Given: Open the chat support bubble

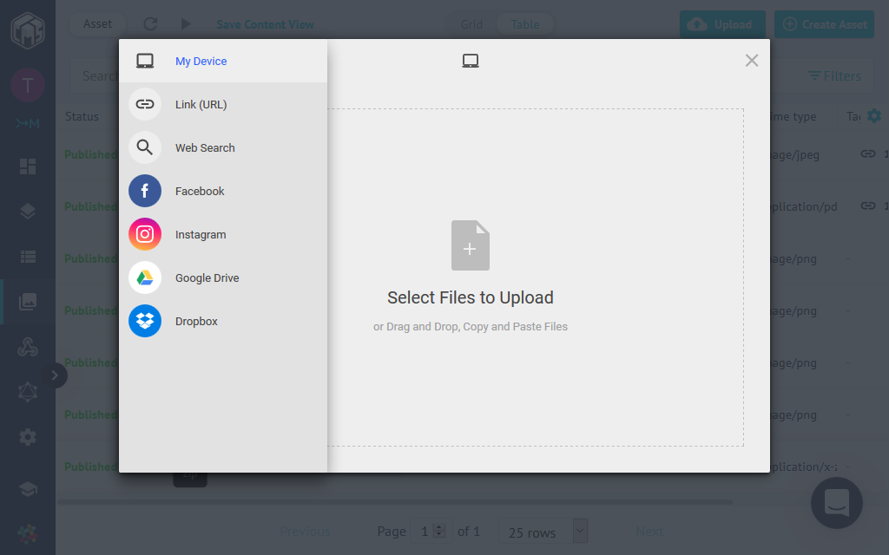Looking at the screenshot, I should 836,502.
